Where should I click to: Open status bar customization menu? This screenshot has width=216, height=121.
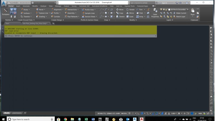pos(212,113)
